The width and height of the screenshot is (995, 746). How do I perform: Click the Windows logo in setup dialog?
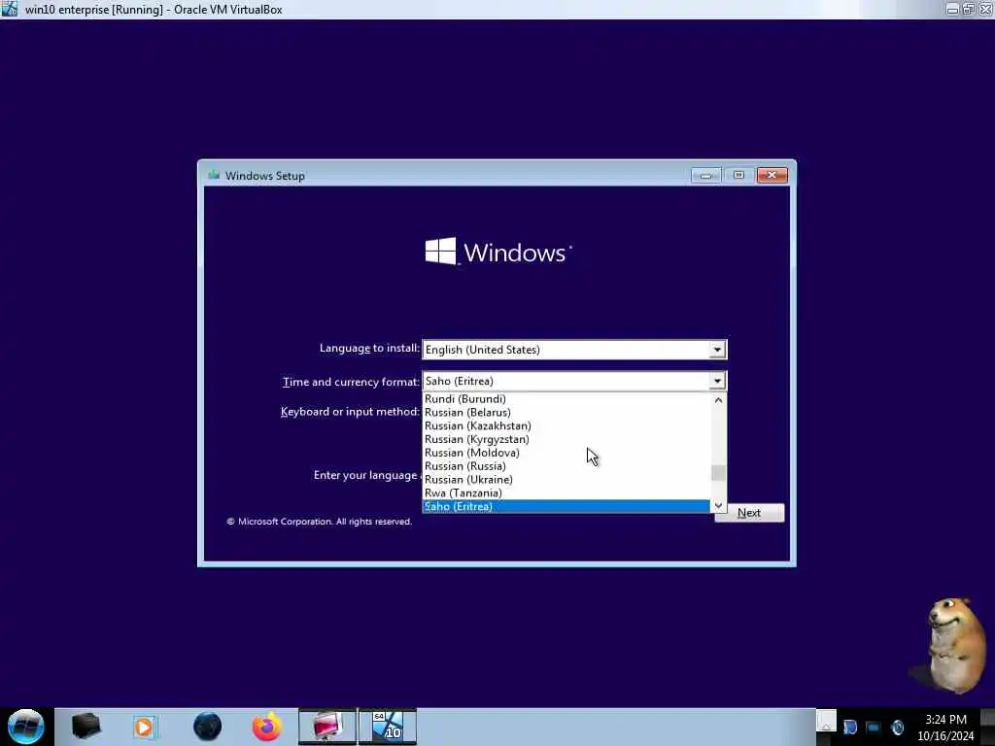point(498,252)
